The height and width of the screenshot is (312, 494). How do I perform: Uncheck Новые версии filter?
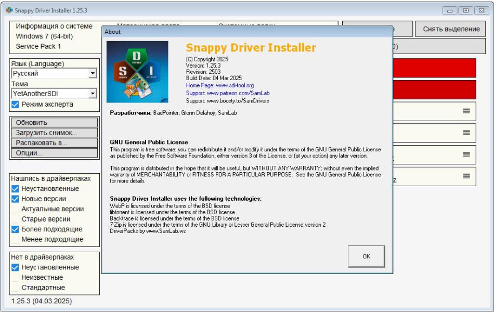(x=15, y=199)
